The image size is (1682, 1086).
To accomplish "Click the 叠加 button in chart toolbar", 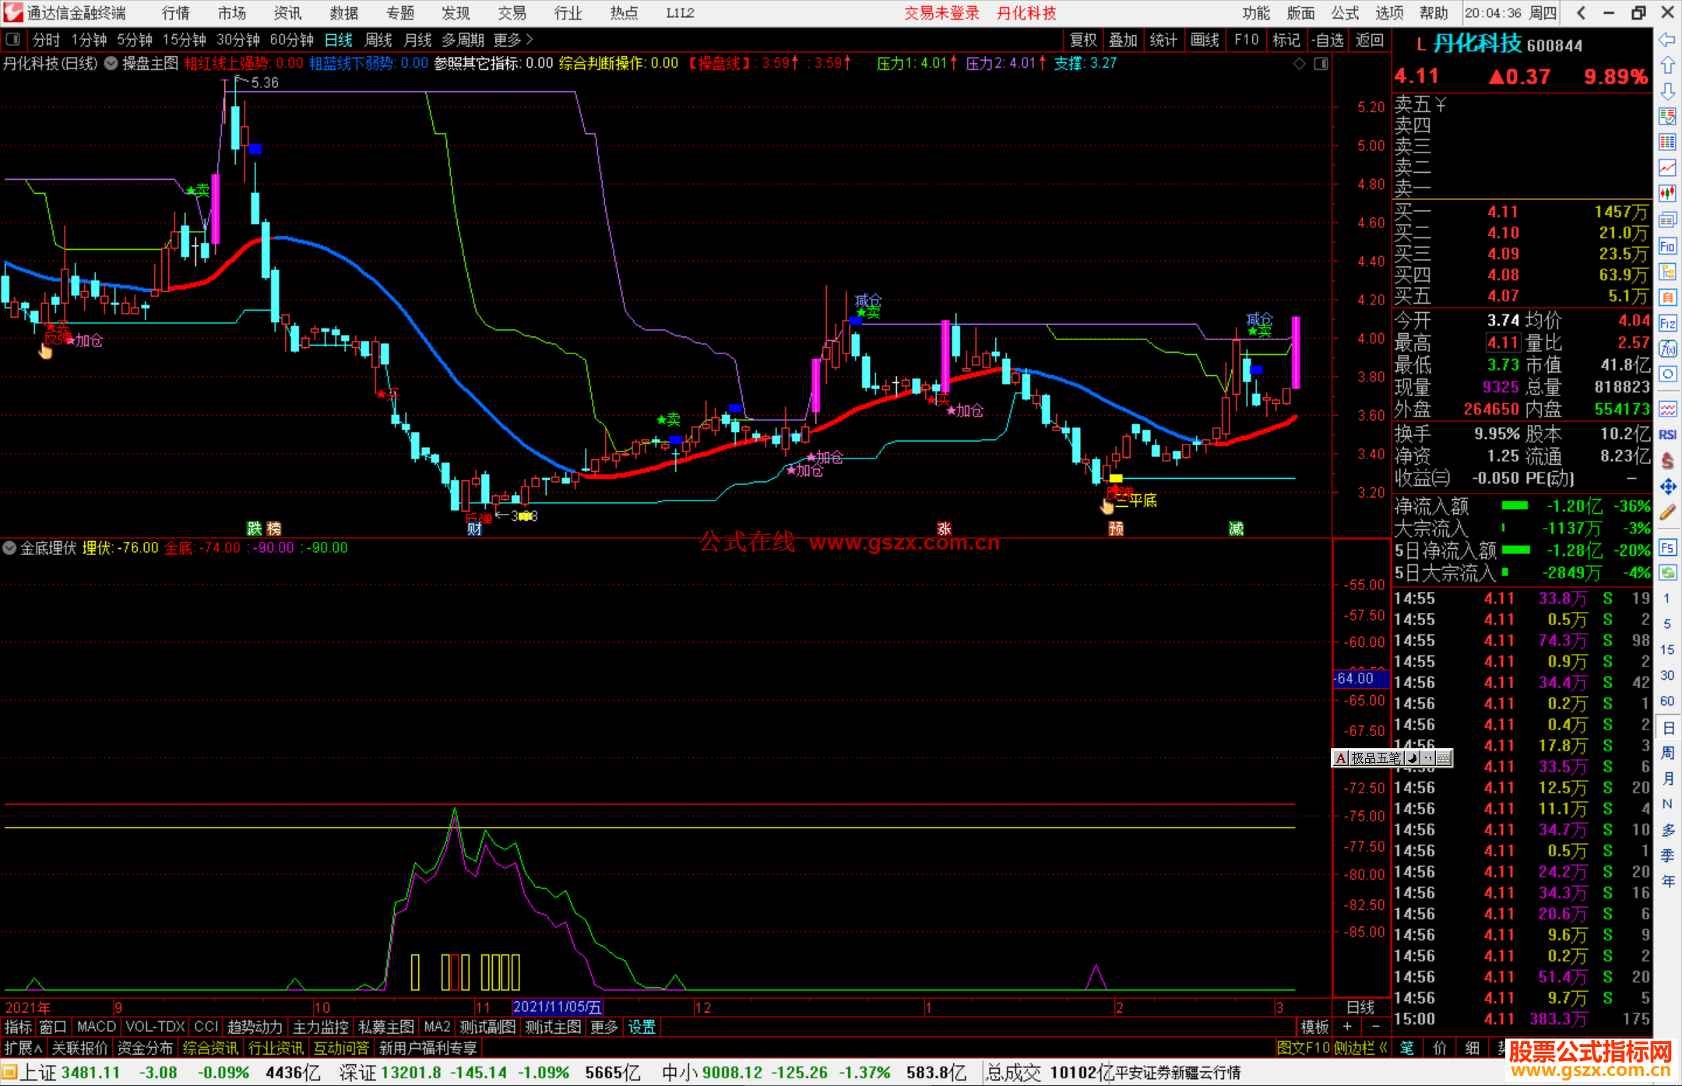I will pyautogui.click(x=1123, y=40).
